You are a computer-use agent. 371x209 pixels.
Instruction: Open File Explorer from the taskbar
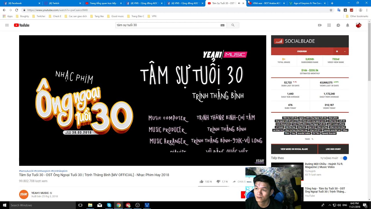pyautogui.click(x=90, y=205)
